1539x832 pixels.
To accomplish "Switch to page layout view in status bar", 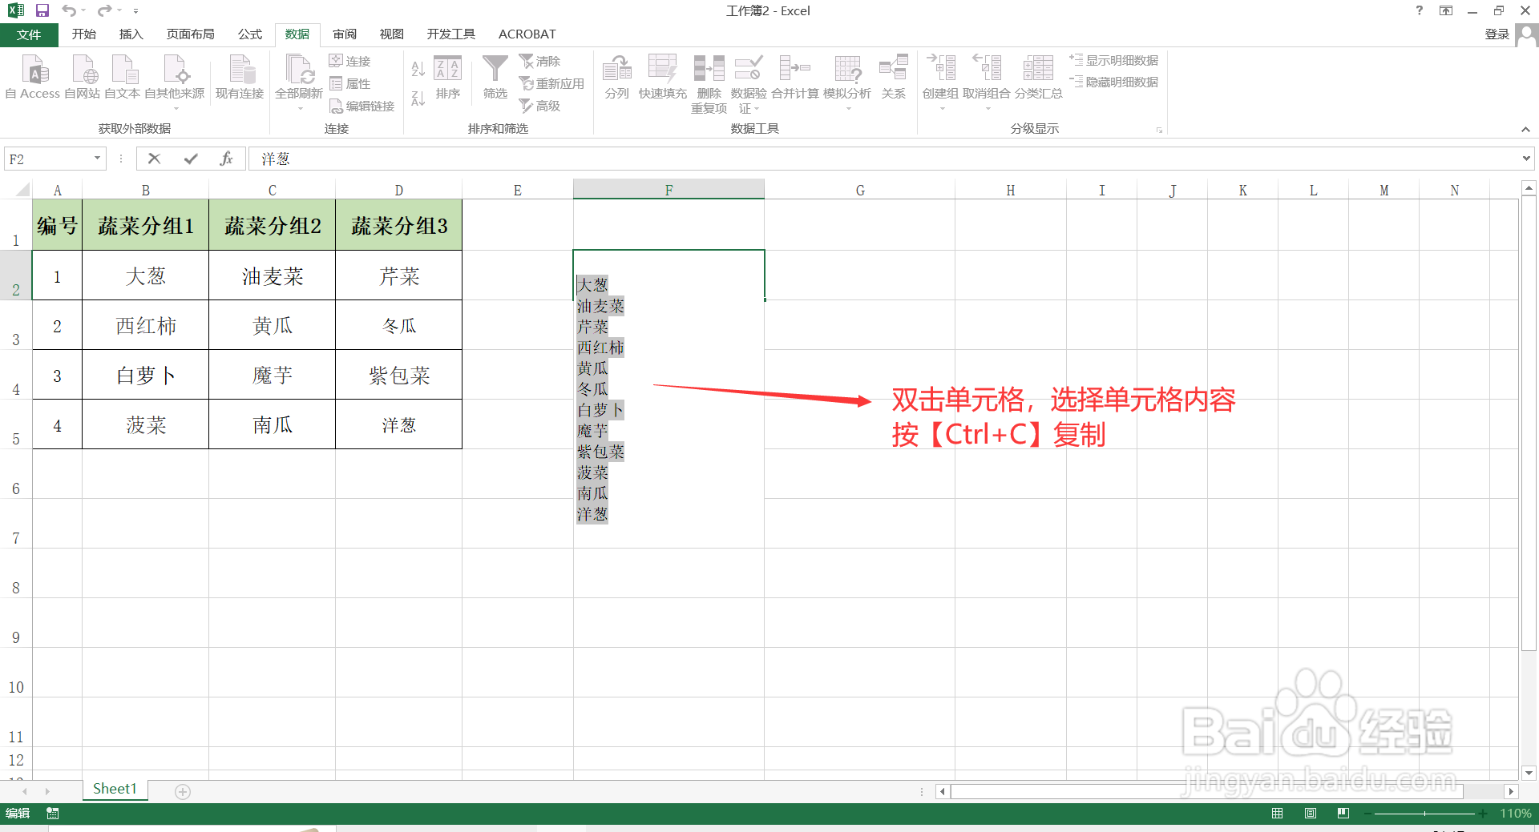I will [x=1310, y=813].
